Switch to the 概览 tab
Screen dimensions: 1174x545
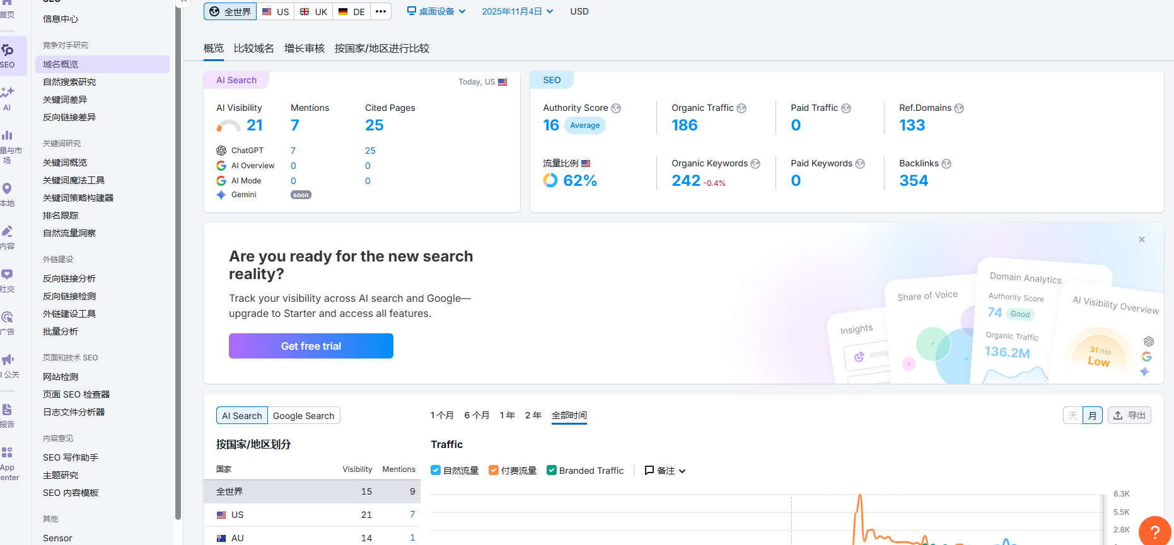(x=214, y=49)
